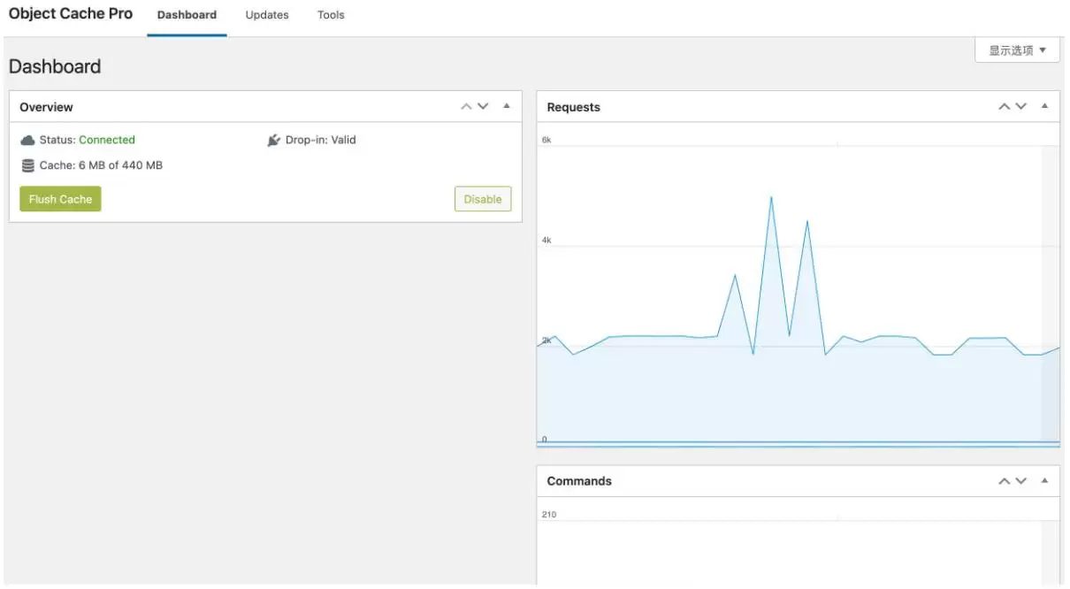The width and height of the screenshot is (1070, 589).
Task: Move Overview panel up arrow
Action: 466,106
